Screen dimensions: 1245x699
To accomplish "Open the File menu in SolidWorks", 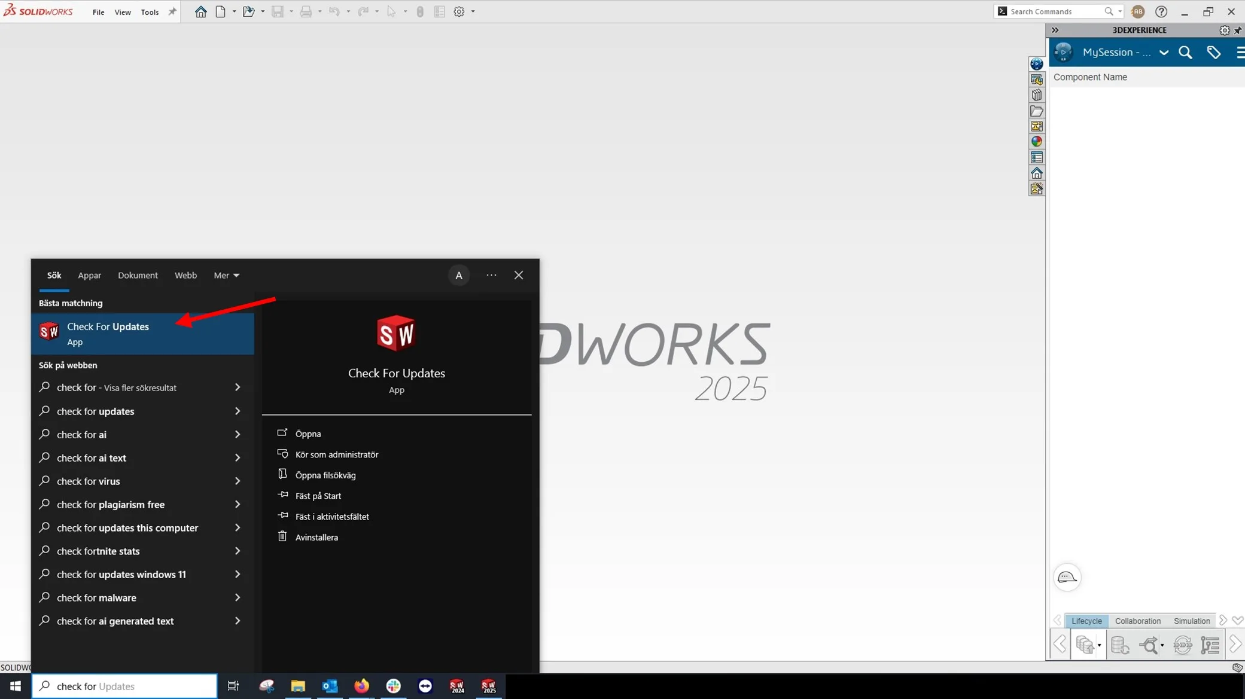I will (x=99, y=12).
